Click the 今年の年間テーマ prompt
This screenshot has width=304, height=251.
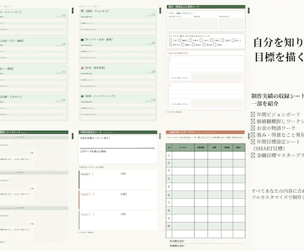coord(95,138)
